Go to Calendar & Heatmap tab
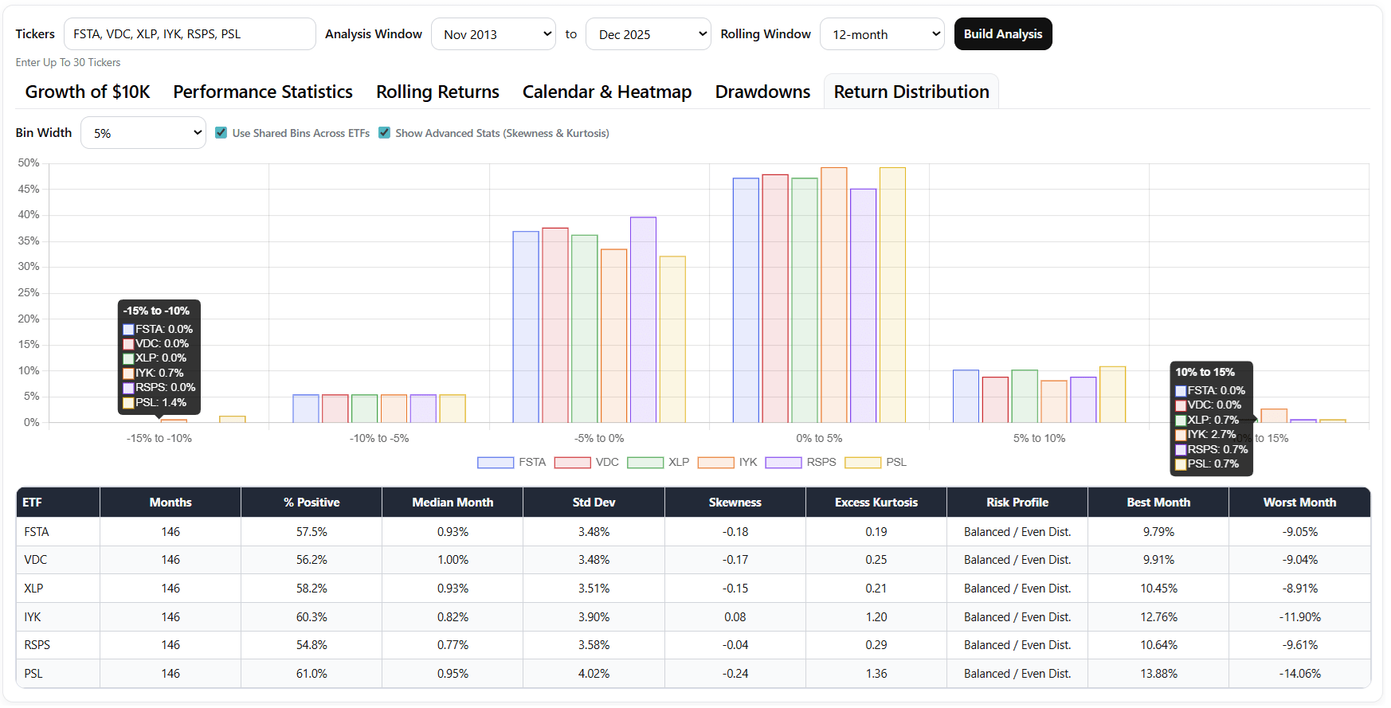The height and width of the screenshot is (708, 1391). 607,92
